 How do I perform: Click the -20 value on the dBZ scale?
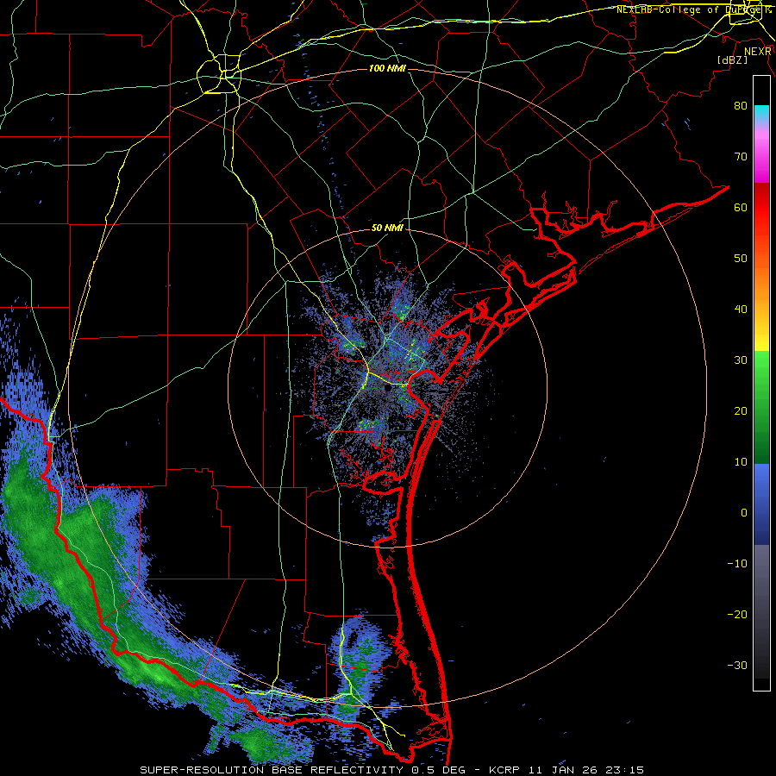pos(737,615)
